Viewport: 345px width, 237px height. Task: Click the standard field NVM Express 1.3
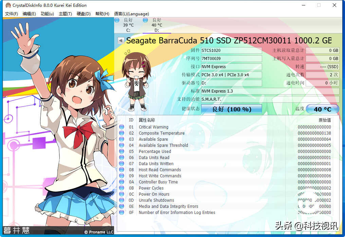[x=270, y=91]
